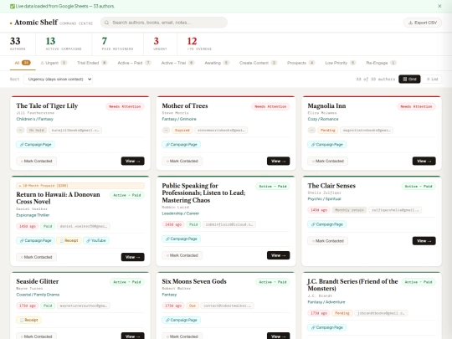Mark Return to Hawaii as contacted
Viewport: 452px width, 339px height.
tap(36, 257)
